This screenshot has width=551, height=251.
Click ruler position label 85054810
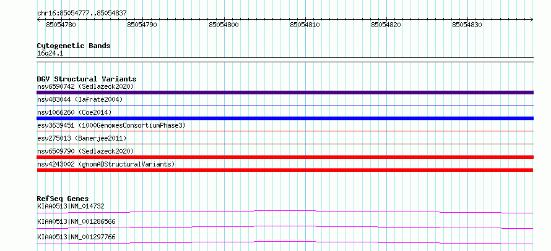pos(305,25)
